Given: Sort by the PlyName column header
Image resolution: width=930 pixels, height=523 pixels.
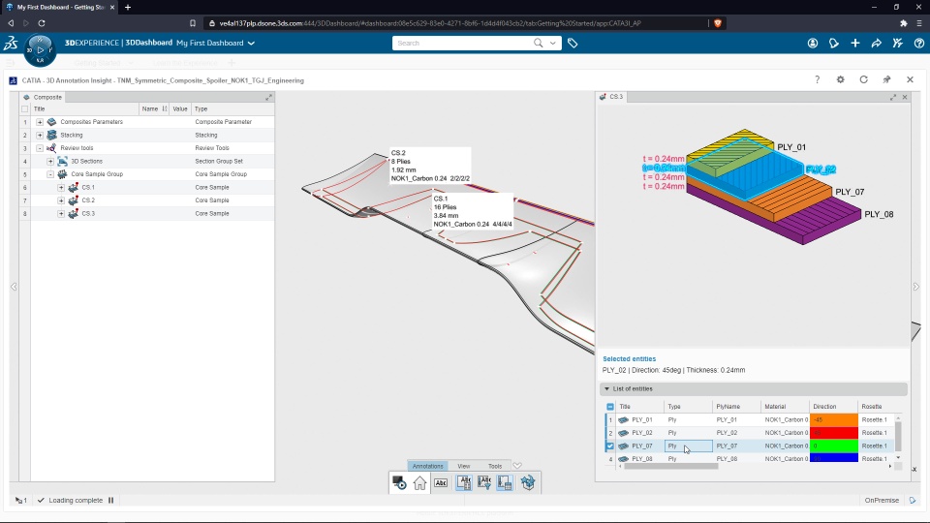Looking at the screenshot, I should [x=736, y=407].
